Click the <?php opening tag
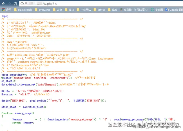This screenshot has width=183, height=131. click(5, 16)
